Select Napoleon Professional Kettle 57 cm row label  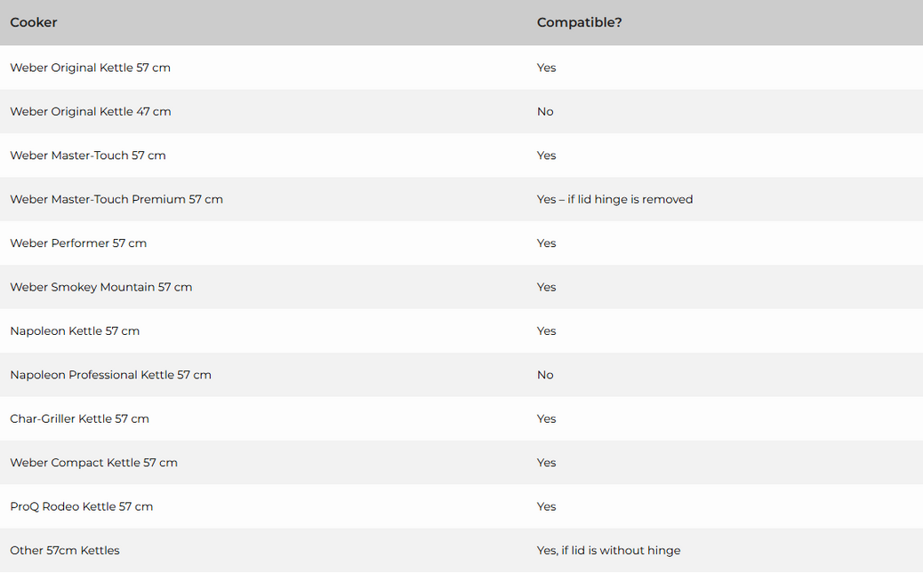click(110, 375)
